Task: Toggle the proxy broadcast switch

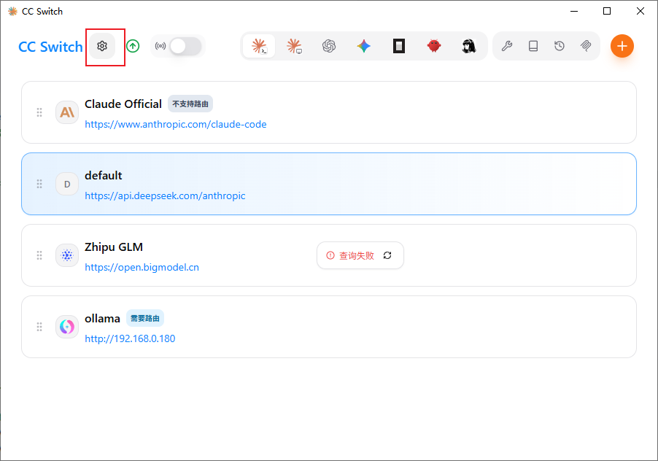Action: point(186,46)
